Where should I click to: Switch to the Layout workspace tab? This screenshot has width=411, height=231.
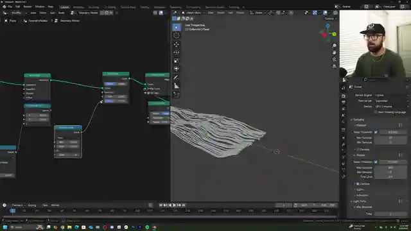point(64,7)
